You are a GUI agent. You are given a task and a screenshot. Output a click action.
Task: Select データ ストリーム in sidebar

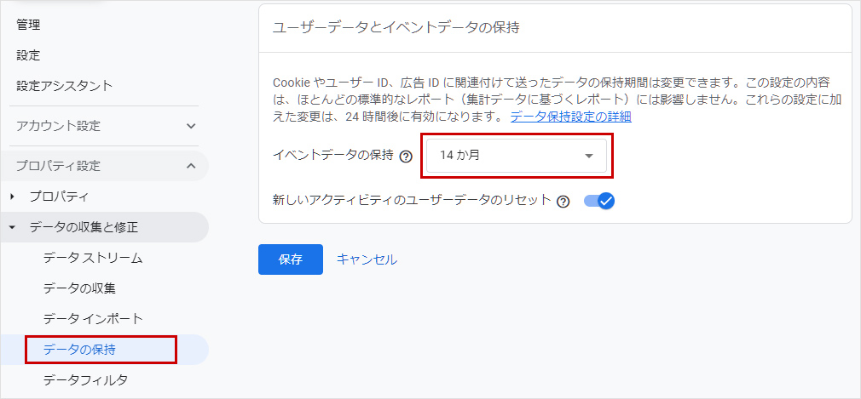(93, 258)
